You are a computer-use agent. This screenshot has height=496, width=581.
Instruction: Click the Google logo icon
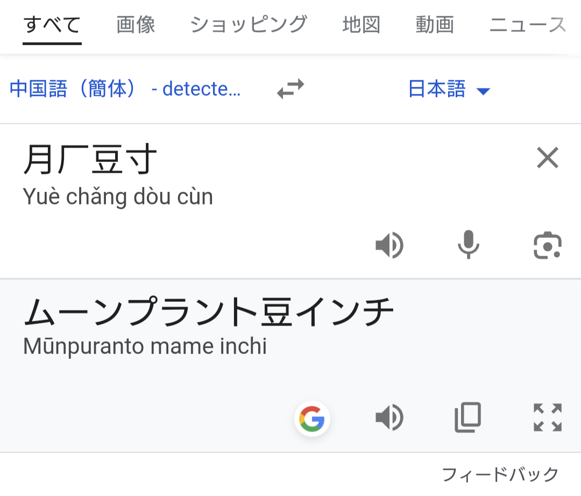(x=312, y=418)
